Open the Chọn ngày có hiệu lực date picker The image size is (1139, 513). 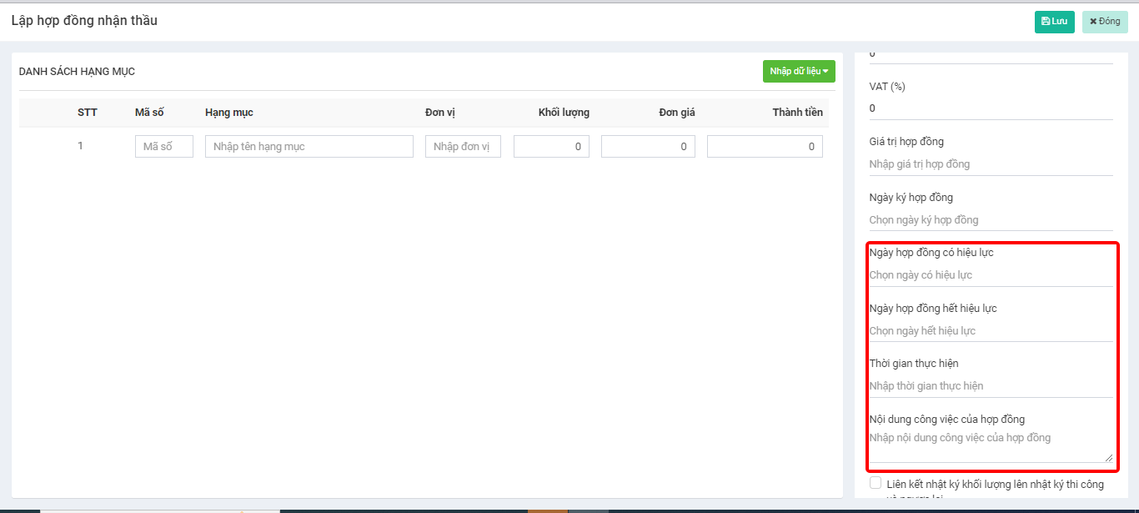click(990, 275)
